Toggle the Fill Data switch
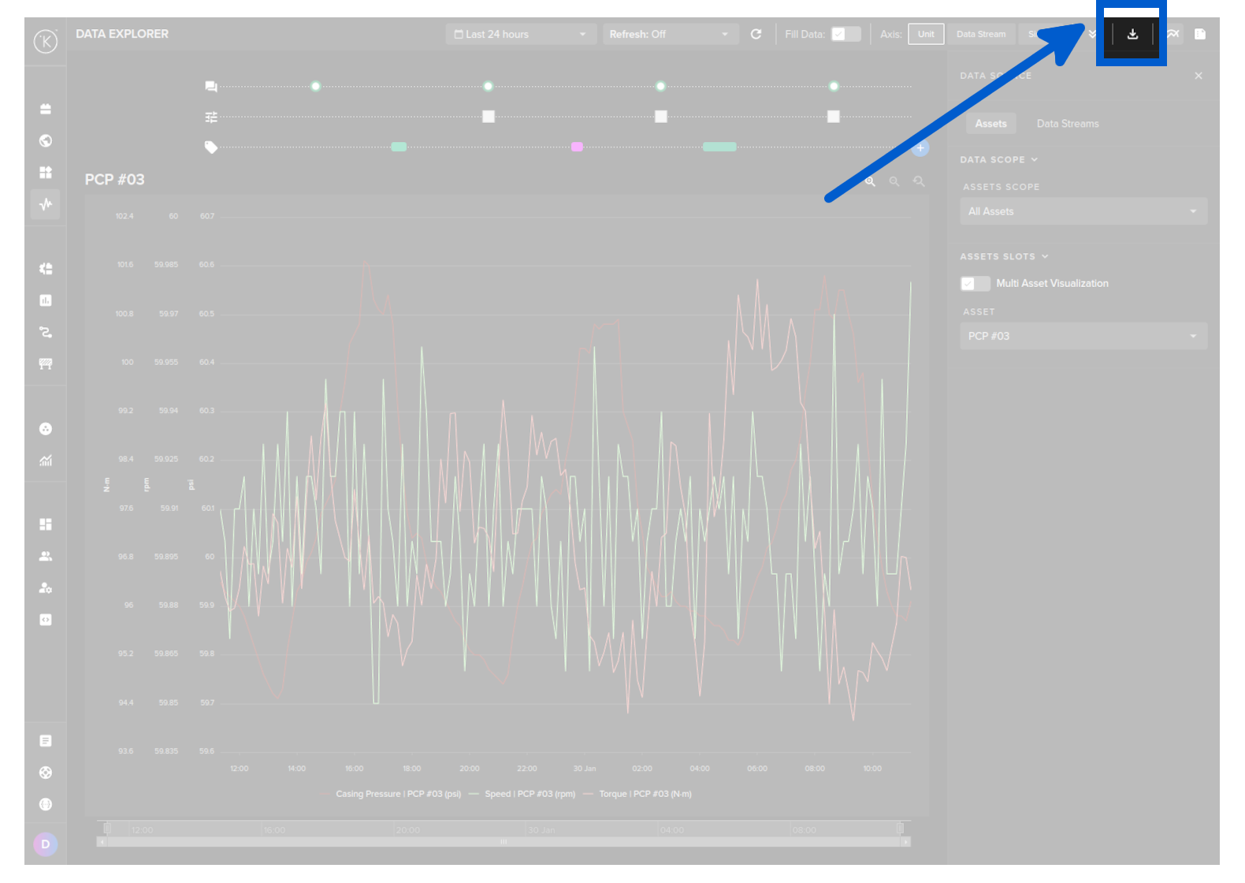The width and height of the screenshot is (1245, 883). point(845,34)
